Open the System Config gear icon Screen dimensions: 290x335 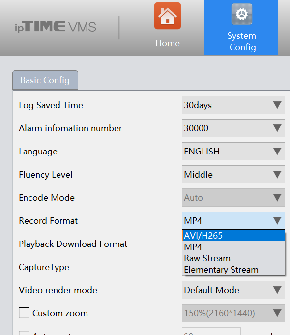(x=242, y=14)
